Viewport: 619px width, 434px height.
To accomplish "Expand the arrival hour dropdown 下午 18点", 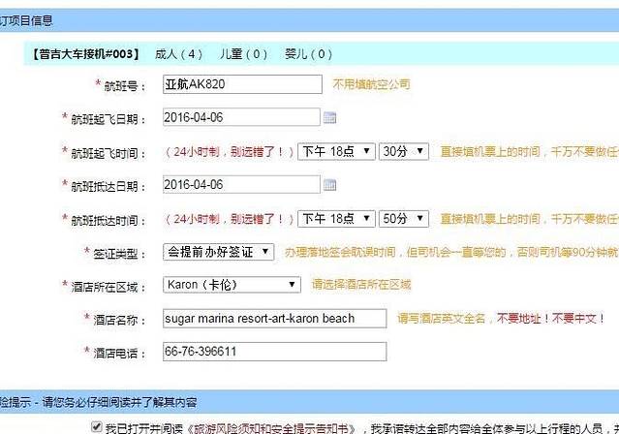I will point(335,219).
